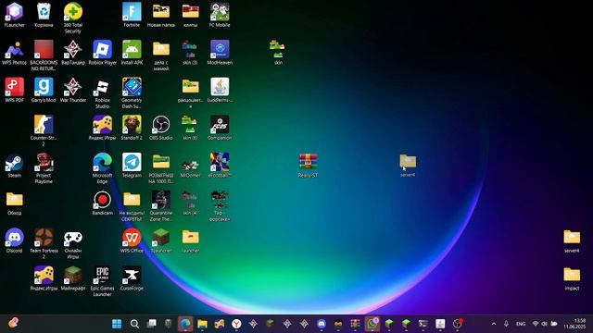Open WPS Photos

(15, 53)
